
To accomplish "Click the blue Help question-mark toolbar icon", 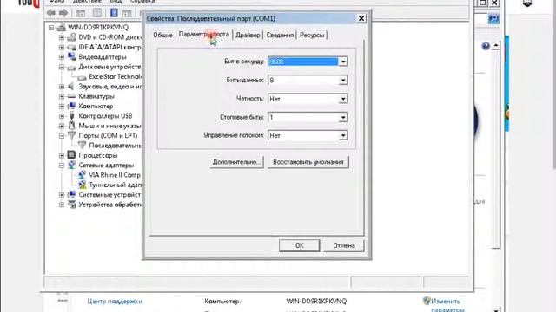I will (x=114, y=13).
